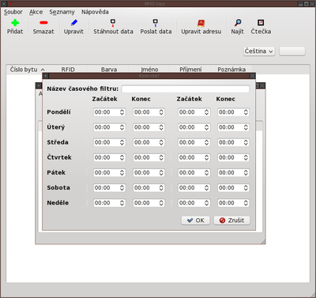Click Úterý first Konec time spinner
This screenshot has width=316, height=298.
click(149, 127)
